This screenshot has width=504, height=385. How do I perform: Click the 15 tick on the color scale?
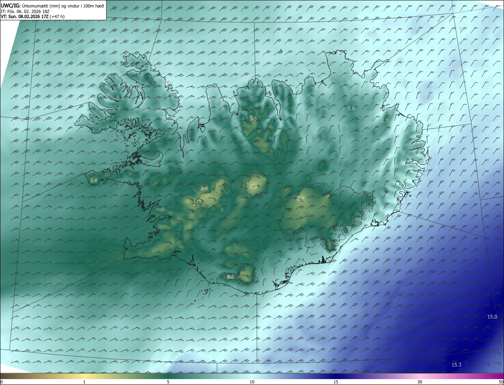(x=336, y=382)
